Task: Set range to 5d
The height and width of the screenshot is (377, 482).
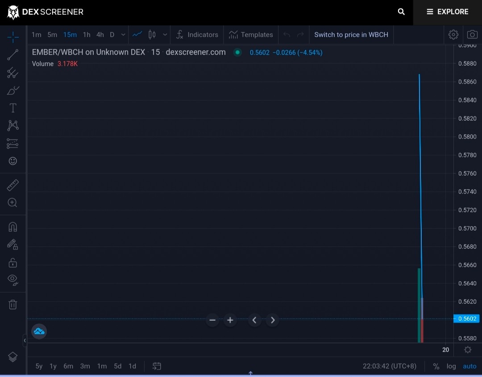Action: coord(118,366)
